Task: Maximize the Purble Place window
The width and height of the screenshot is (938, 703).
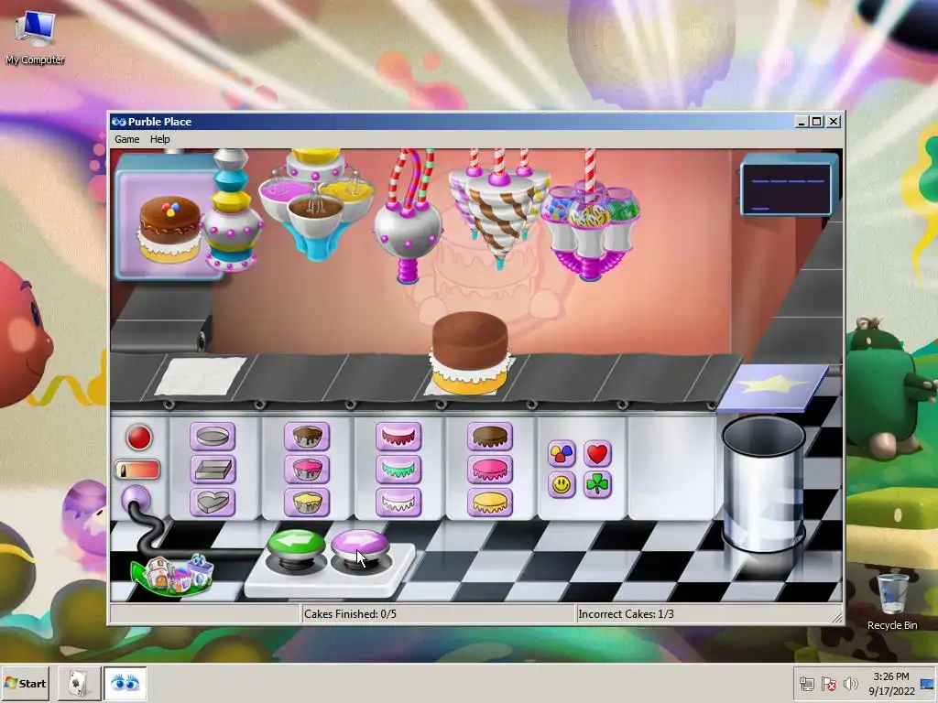Action: [x=817, y=122]
